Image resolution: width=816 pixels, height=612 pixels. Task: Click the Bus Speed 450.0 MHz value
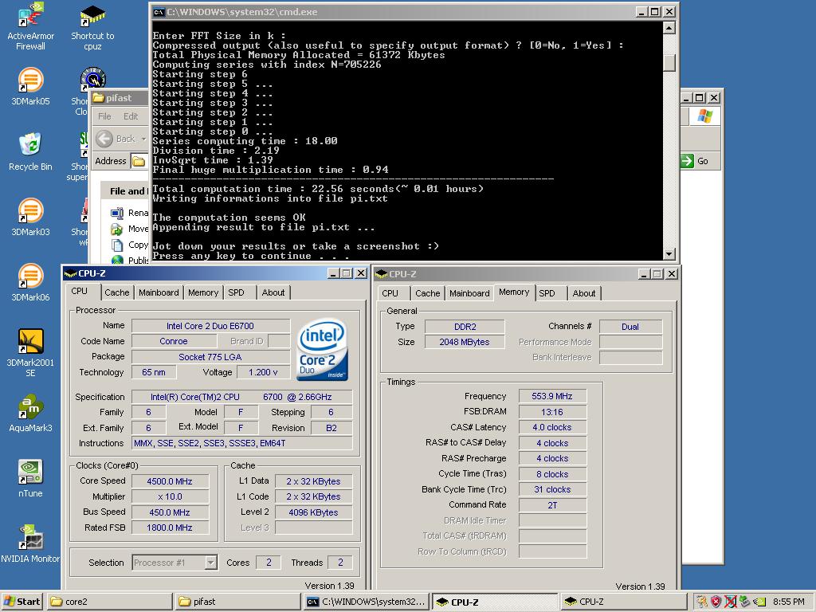tap(170, 512)
